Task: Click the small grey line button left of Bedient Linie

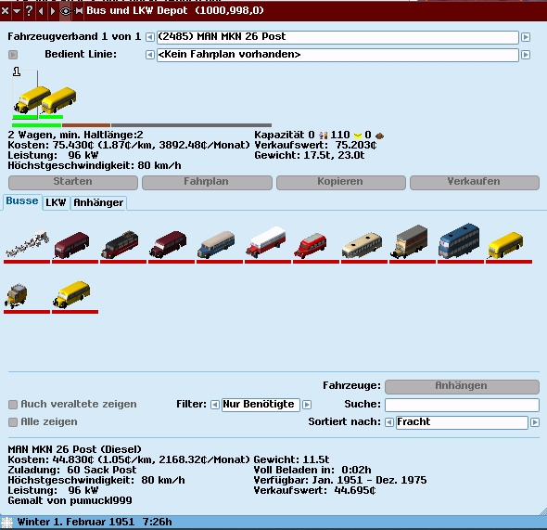Action: coord(13,55)
